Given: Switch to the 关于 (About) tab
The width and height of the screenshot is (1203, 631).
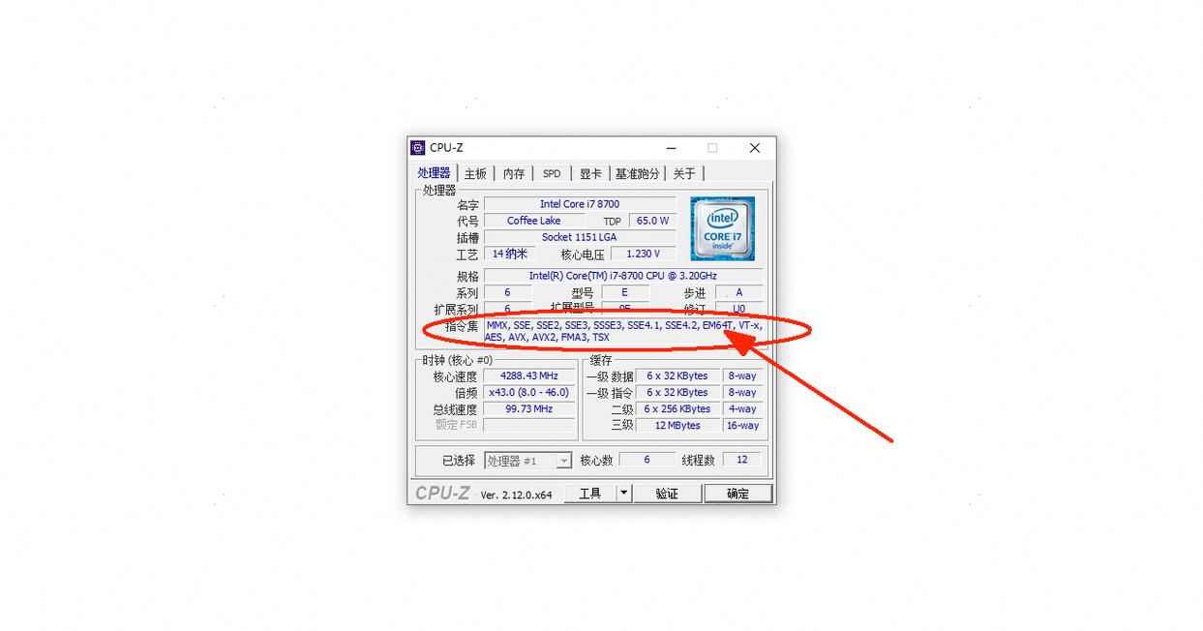Looking at the screenshot, I should (684, 174).
